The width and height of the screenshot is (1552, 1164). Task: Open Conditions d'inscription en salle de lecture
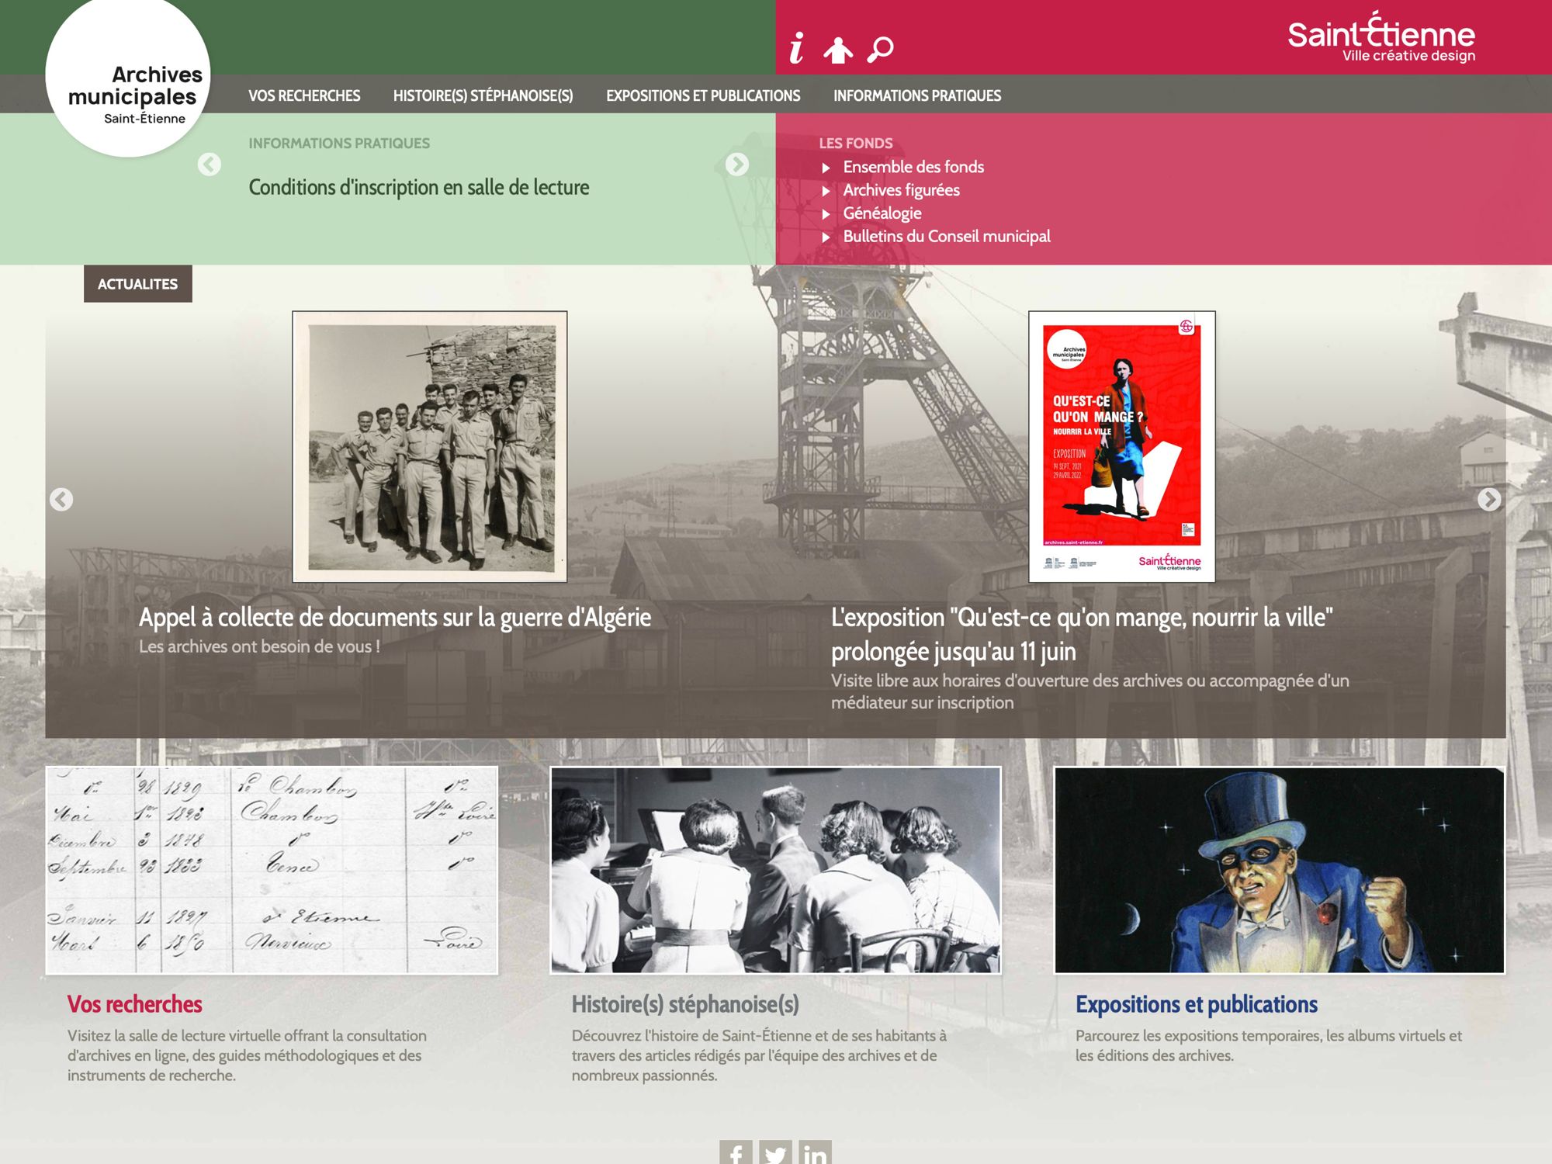pos(419,188)
